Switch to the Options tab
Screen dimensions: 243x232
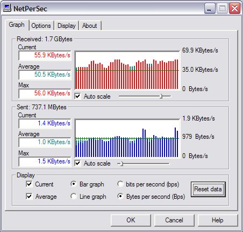coord(41,26)
